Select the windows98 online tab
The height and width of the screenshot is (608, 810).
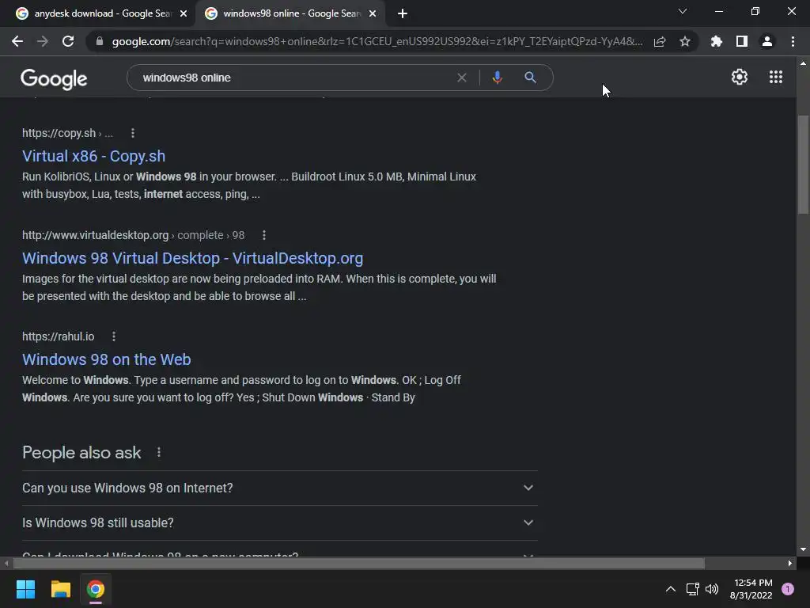pyautogui.click(x=292, y=14)
